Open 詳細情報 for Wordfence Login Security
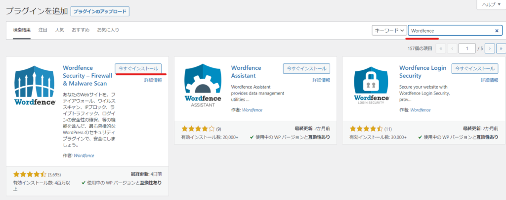506x200 pixels. click(490, 80)
